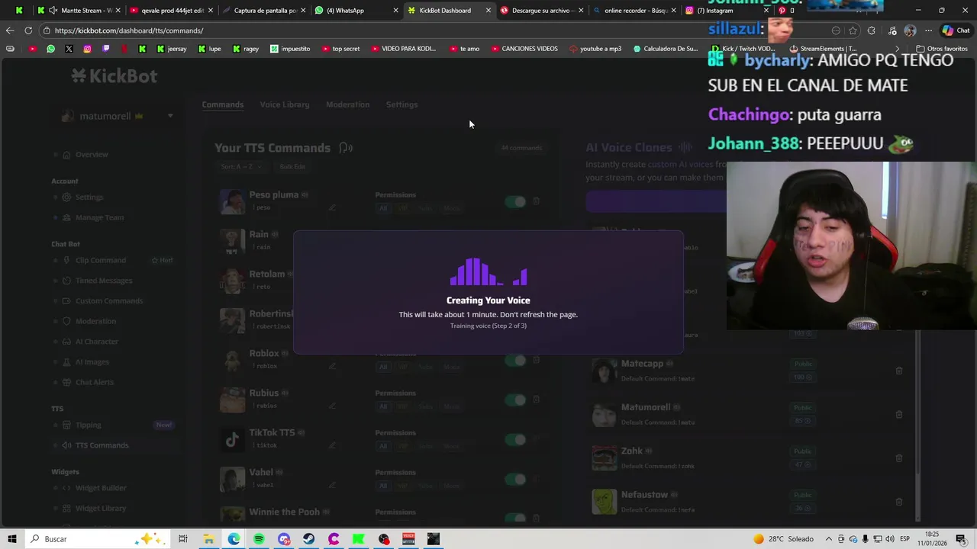This screenshot has height=549, width=977.
Task: Select All permission for Vahel
Action: pos(383,486)
